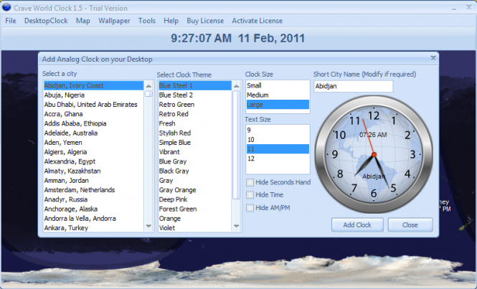Click city list scroll up arrow
This screenshot has height=289, width=477.
148,86
